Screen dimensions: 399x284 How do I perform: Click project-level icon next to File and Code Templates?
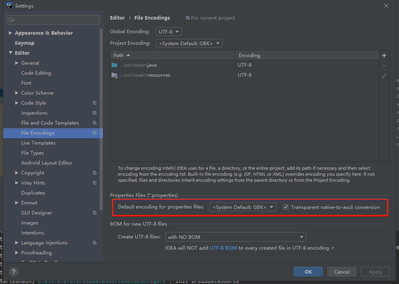94,123
